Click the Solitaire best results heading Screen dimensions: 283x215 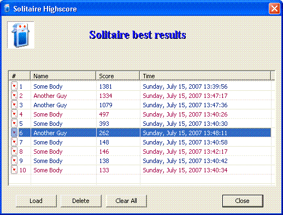138,35
